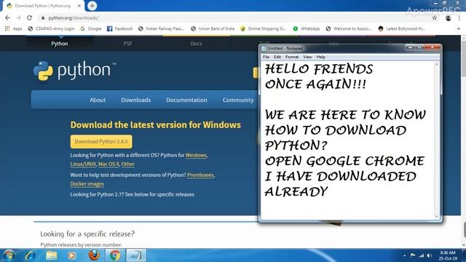Image resolution: width=466 pixels, height=262 pixels.
Task: Open Notepad's Edit menu
Action: [277, 57]
